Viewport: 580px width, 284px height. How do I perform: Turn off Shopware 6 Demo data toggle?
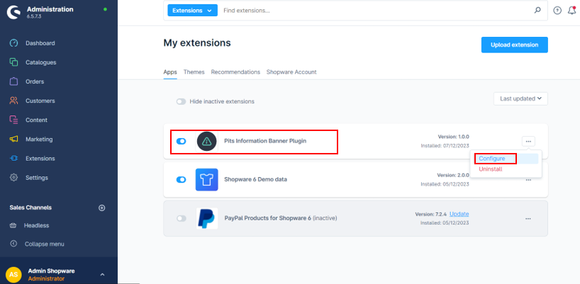pos(181,180)
